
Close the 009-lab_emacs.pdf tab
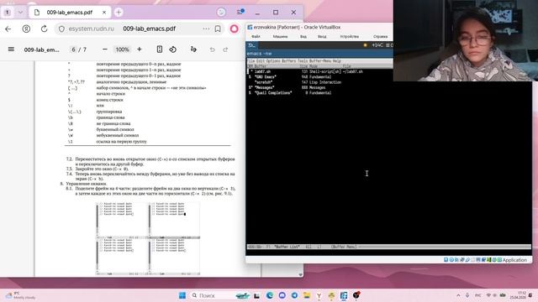pyautogui.click(x=104, y=13)
